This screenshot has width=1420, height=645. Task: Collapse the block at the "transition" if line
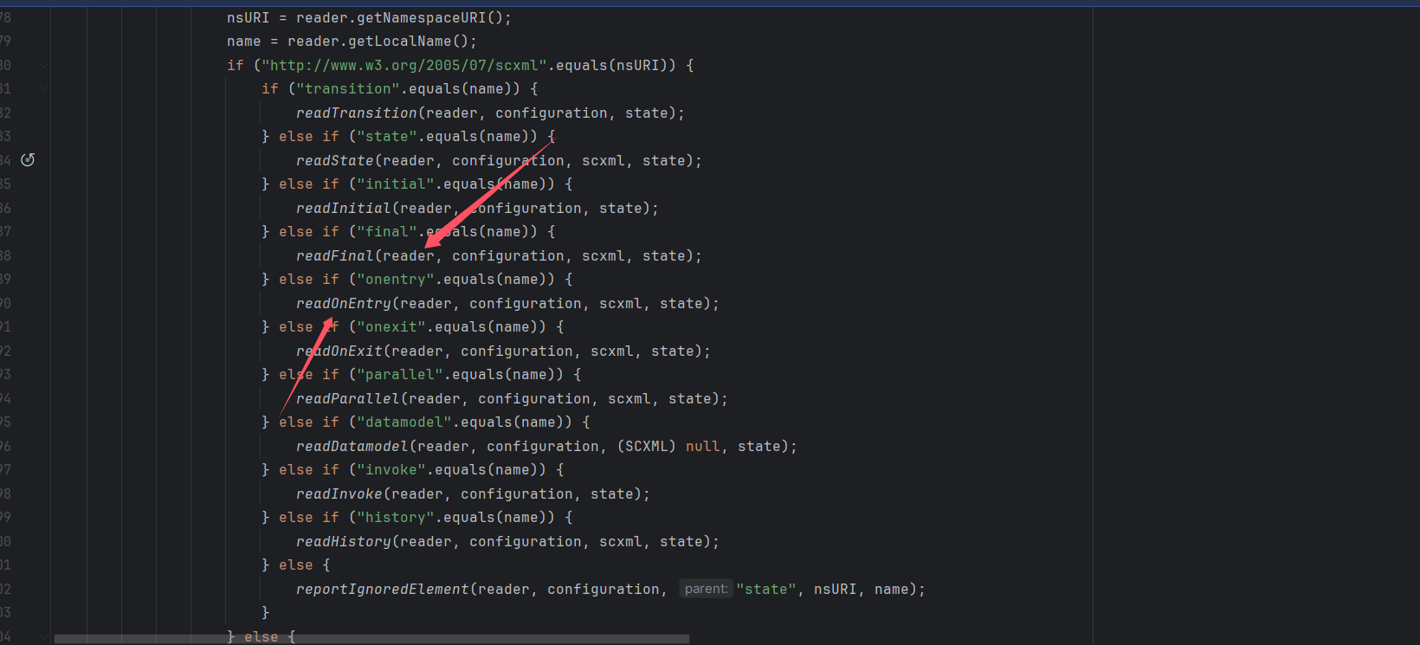pos(43,89)
